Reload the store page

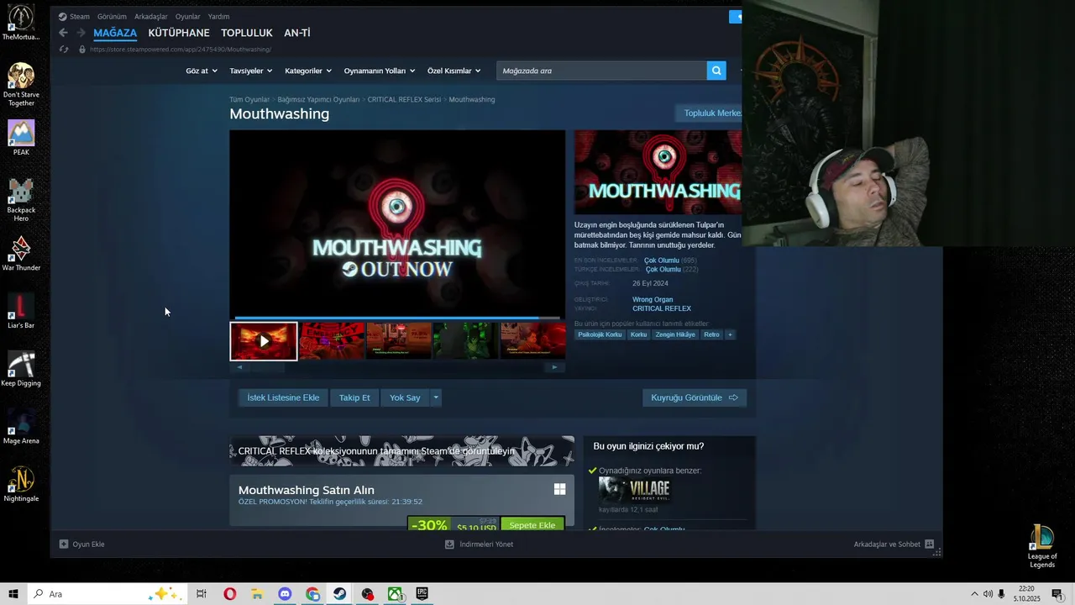64,50
